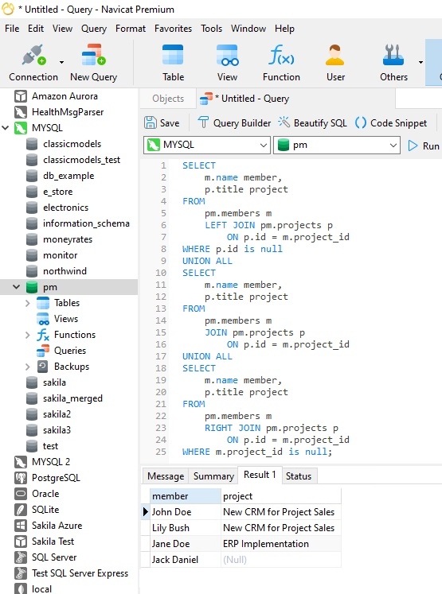Open the MYSQL connection dropdown

207,145
